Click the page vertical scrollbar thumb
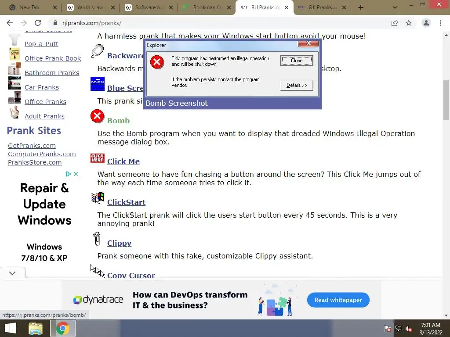 tap(446, 100)
